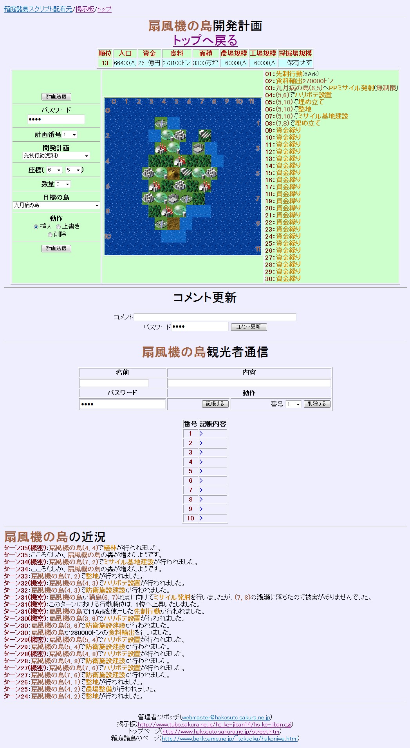Open the 掲示板 link in the header
Image resolution: width=410 pixels, height=748 pixels.
(x=85, y=9)
